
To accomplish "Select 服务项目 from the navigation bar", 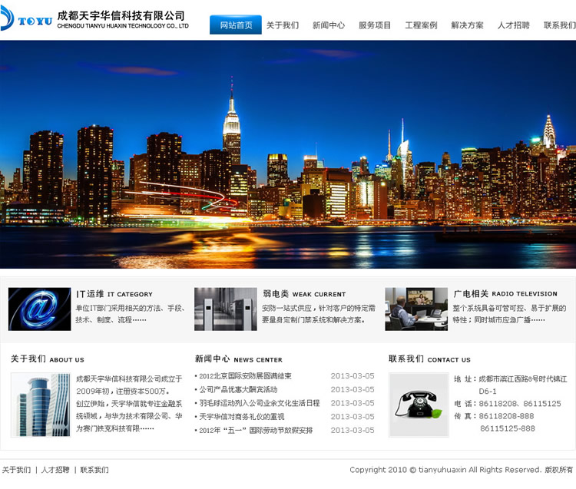I will [375, 25].
